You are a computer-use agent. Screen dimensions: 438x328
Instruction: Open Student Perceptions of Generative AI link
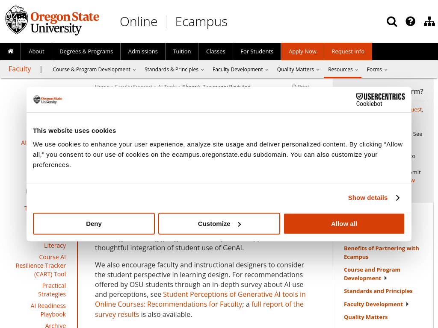click(200, 299)
